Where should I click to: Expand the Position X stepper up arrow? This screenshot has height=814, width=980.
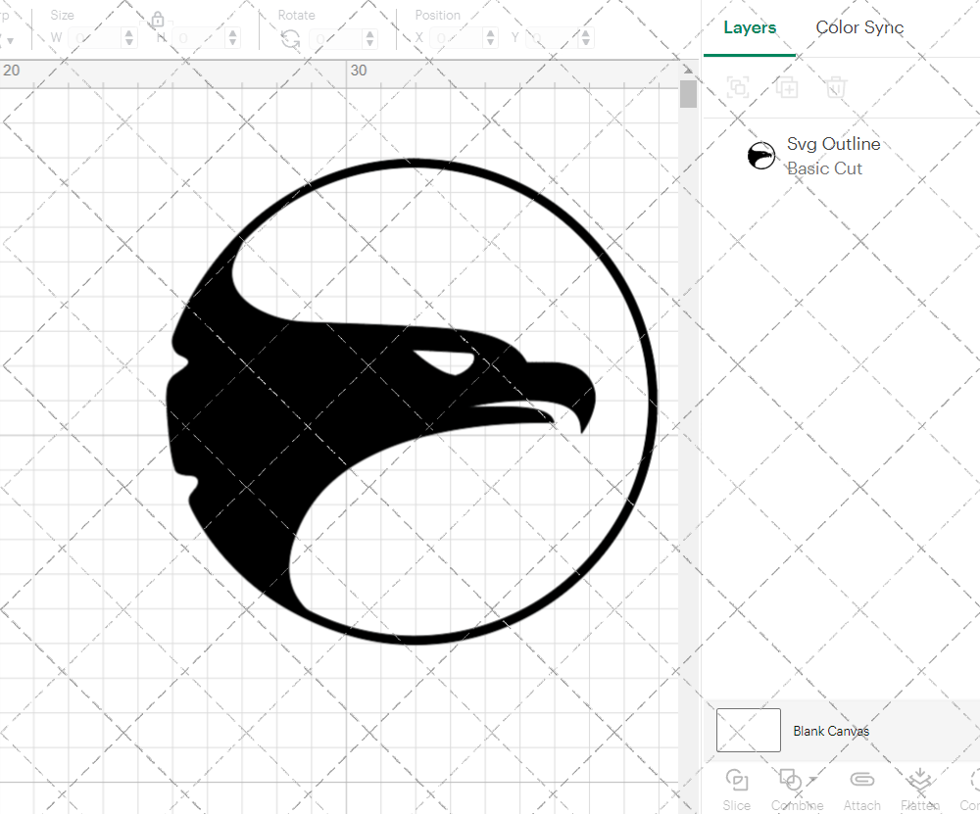[490, 32]
